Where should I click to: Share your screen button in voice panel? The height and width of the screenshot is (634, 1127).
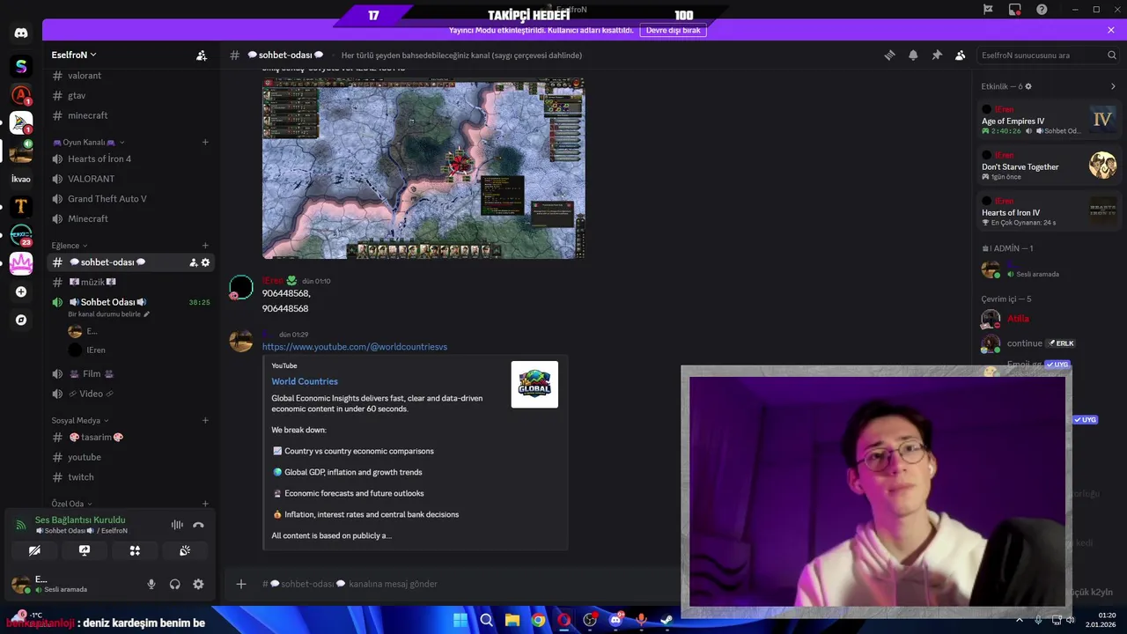tap(85, 550)
